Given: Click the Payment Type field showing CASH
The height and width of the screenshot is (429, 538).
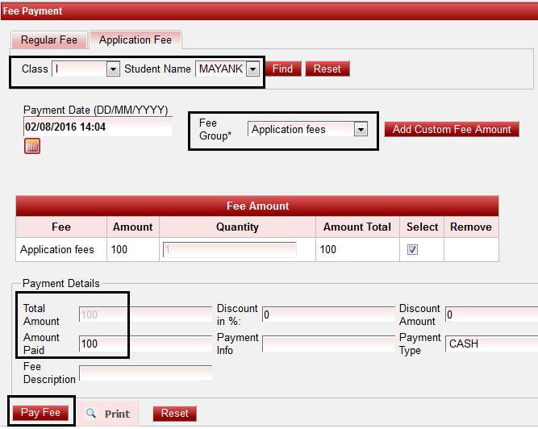Looking at the screenshot, I should [490, 344].
